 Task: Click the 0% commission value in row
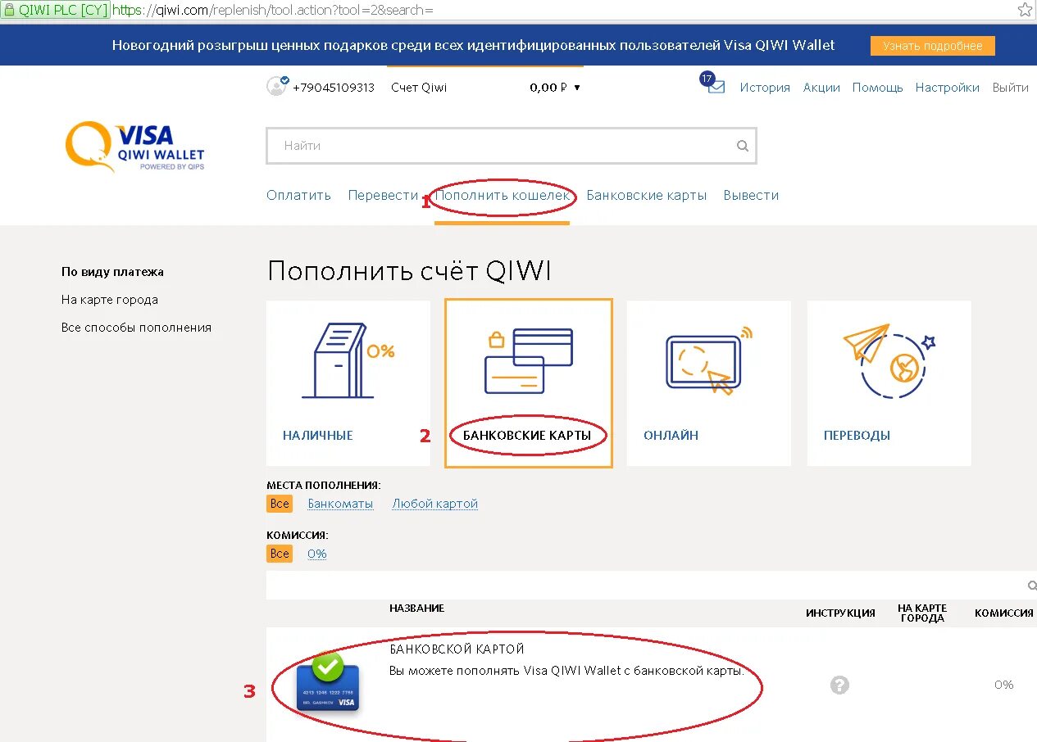click(1004, 685)
